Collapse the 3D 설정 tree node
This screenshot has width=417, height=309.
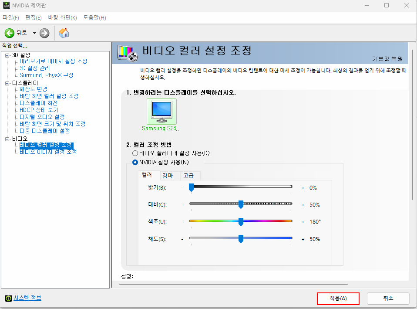coord(7,55)
